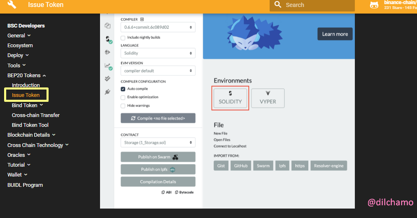The image size is (417, 218).
Task: Open the GitHub cat repository icon
Action: point(374,5)
